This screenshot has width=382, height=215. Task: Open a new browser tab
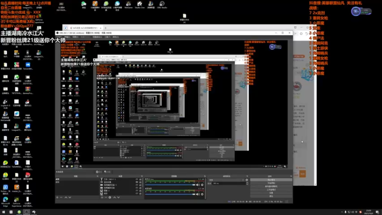pos(106,28)
